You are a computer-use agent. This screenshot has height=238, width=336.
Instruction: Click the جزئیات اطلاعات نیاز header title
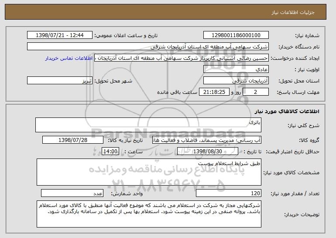point(293,12)
